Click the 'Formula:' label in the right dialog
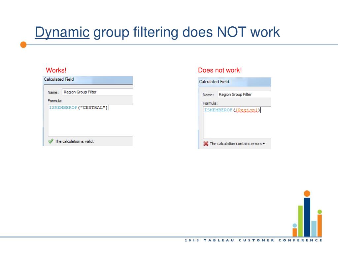Image resolution: width=338 pixels, height=253 pixels. pos(210,103)
